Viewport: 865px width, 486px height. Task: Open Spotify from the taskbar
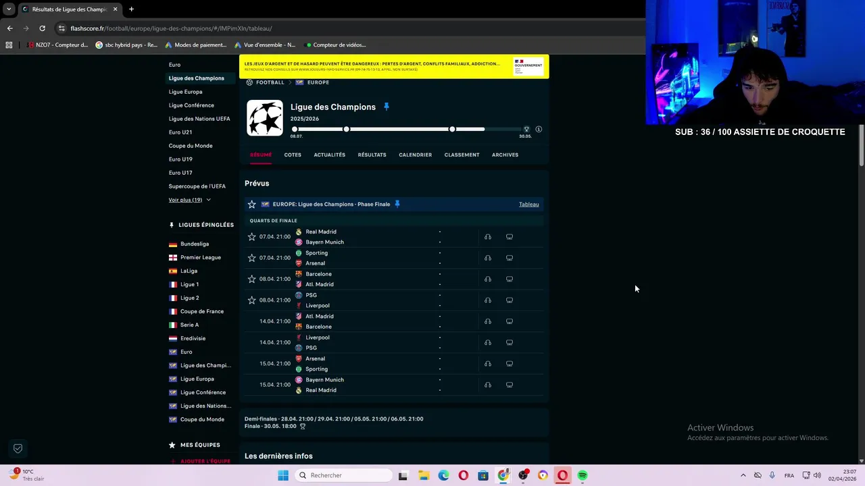tap(583, 475)
